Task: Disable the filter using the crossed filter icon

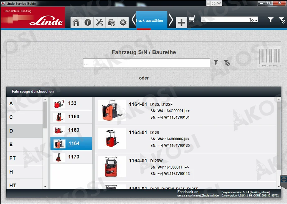Action: [x=227, y=63]
